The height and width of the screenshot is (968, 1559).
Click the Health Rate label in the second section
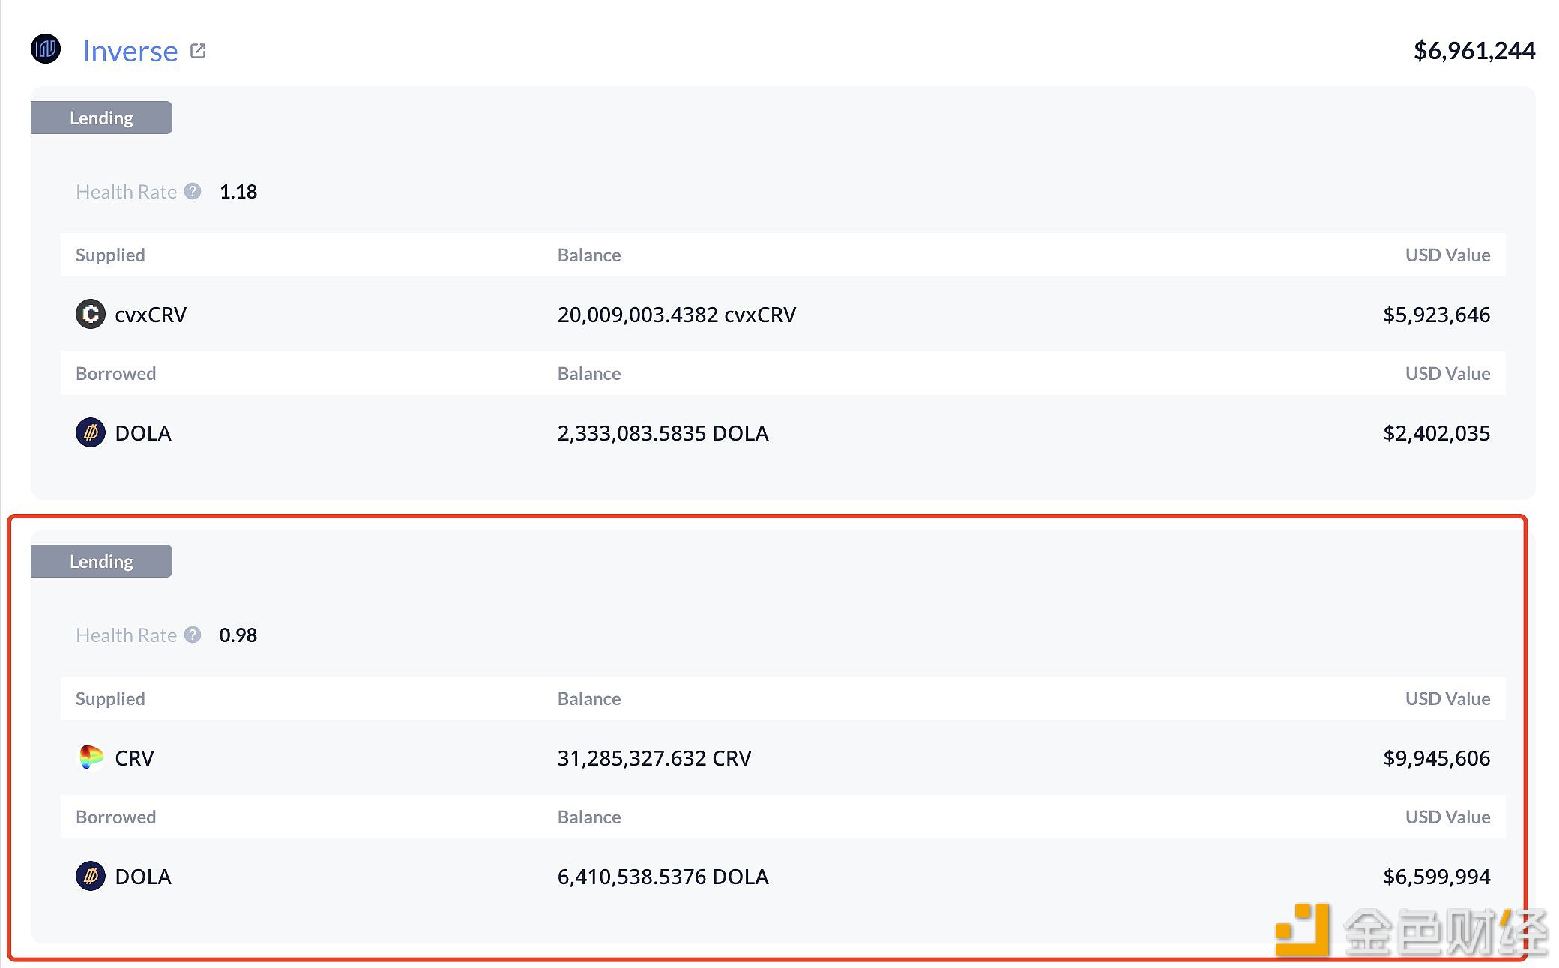(126, 635)
